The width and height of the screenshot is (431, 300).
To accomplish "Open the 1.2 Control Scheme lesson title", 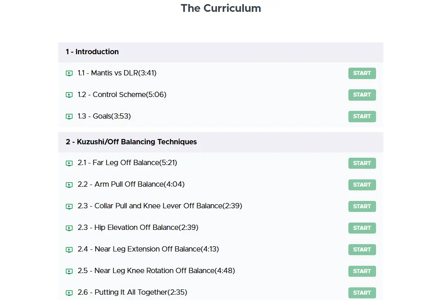I will tap(122, 95).
